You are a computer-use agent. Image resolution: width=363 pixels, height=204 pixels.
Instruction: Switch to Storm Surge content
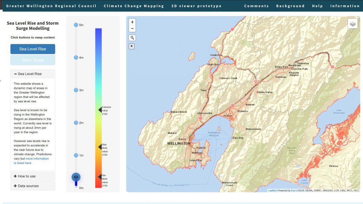[33, 60]
